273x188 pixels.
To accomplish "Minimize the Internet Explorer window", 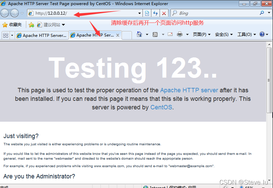I will point(244,4).
